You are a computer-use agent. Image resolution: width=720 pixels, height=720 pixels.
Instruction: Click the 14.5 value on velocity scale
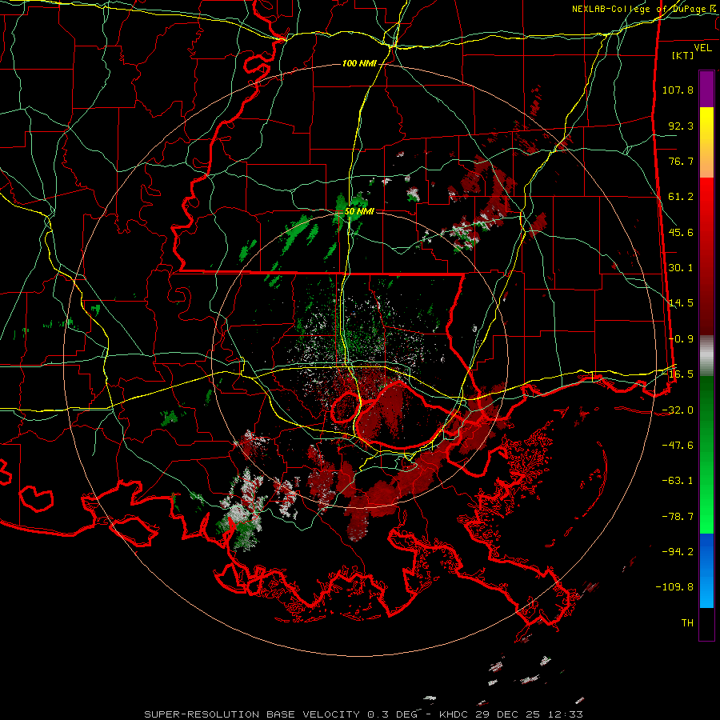[681, 303]
